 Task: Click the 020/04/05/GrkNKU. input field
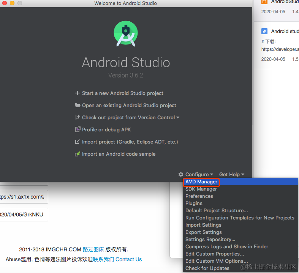tap(24, 215)
